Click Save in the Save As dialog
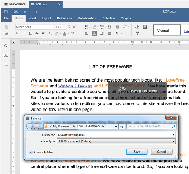Screen dimensions: 189x174 pos(137,152)
